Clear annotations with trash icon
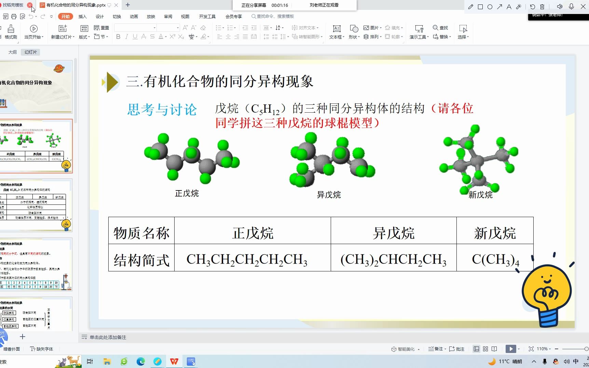Viewport: 589px width, 368px height. coord(542,7)
